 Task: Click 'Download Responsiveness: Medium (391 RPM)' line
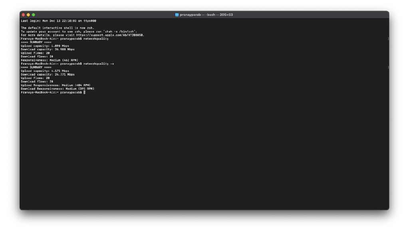coord(58,89)
